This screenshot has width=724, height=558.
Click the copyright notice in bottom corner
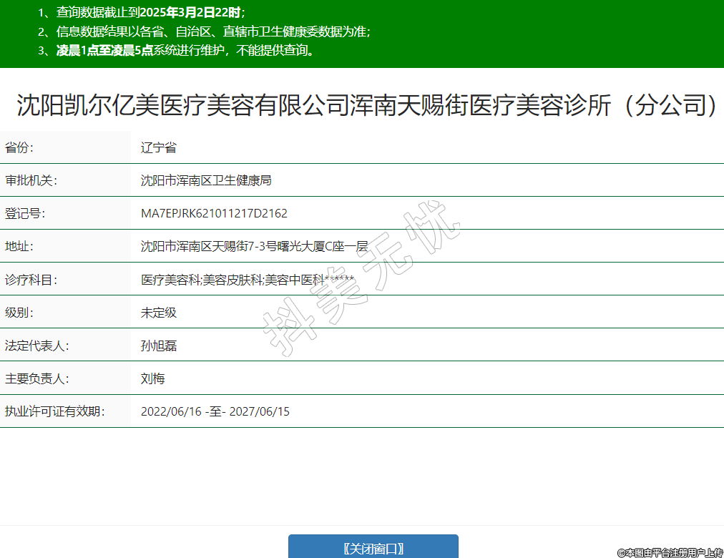tap(669, 552)
